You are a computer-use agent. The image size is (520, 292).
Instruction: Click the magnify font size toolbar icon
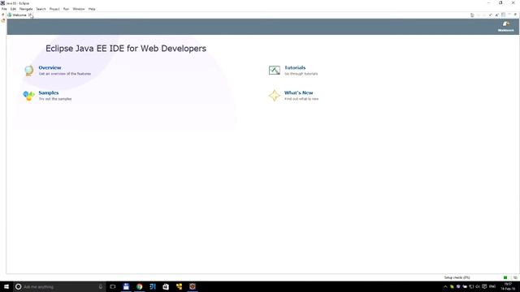click(496, 15)
